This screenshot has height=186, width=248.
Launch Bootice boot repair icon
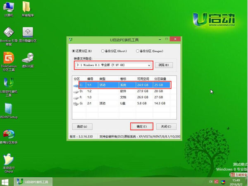[9, 36]
